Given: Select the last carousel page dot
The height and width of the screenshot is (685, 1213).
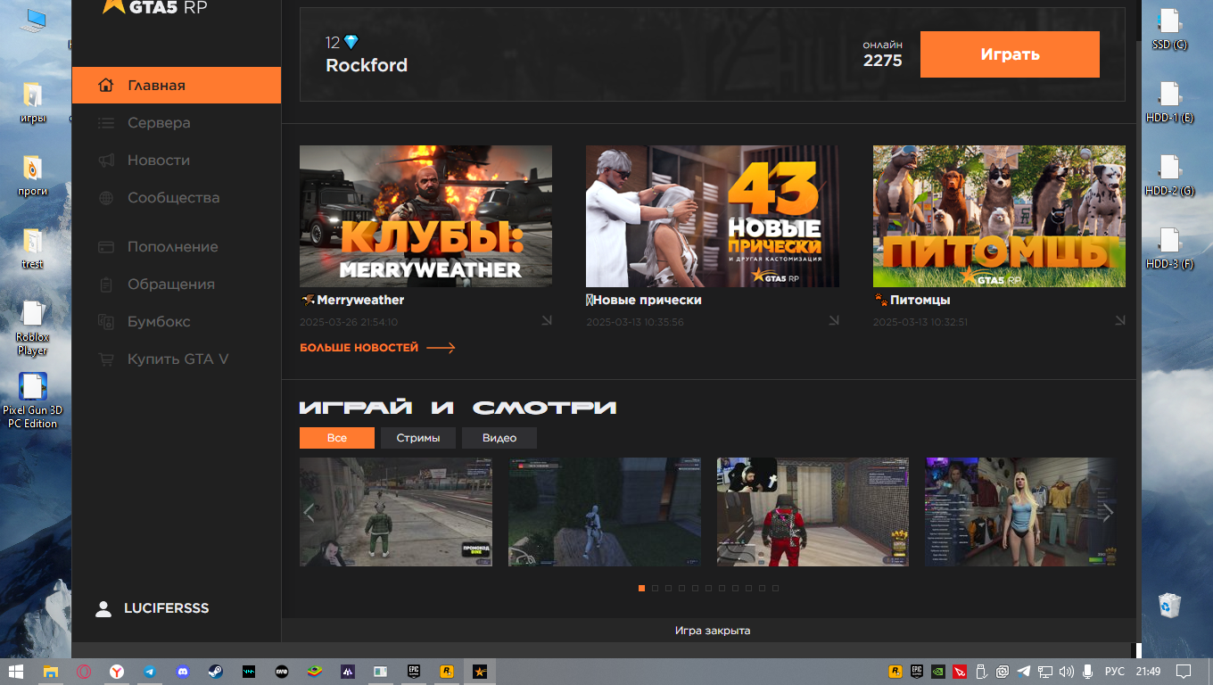Looking at the screenshot, I should click(775, 589).
